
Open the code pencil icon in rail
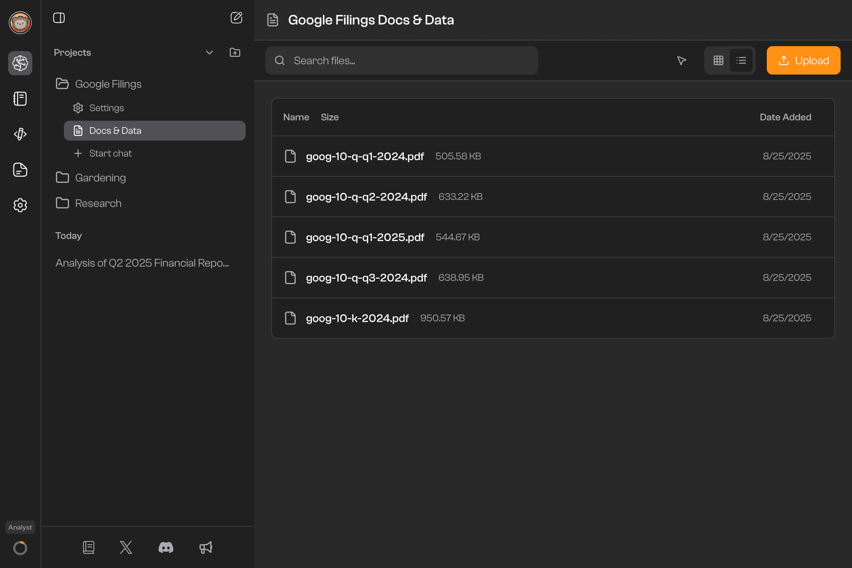[20, 134]
